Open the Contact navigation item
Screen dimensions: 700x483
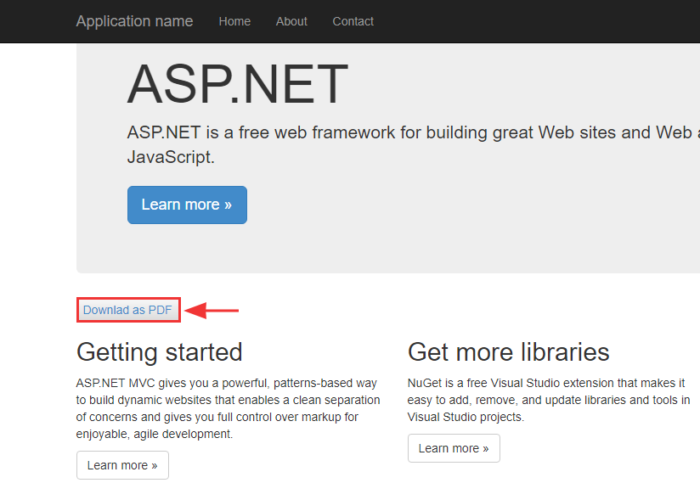point(353,21)
